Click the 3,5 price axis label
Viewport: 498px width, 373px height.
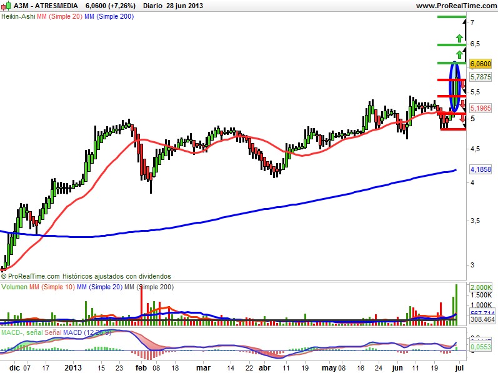coord(475,221)
